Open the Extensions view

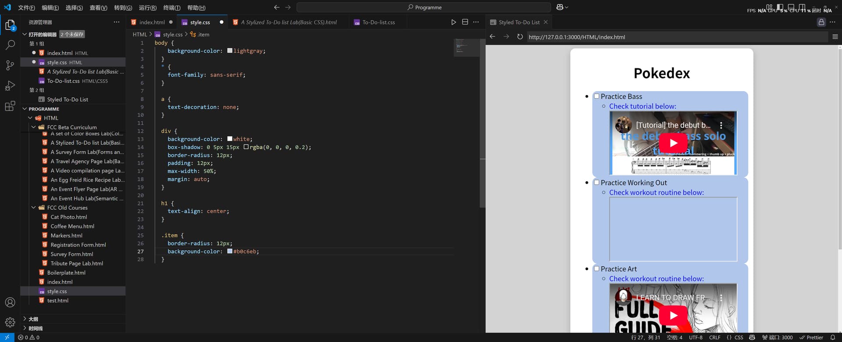10,106
